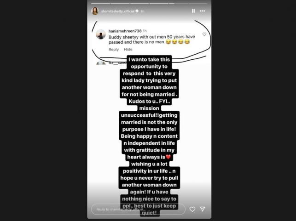
Task: Jump to the second story progress segment
Action: [120, 4]
